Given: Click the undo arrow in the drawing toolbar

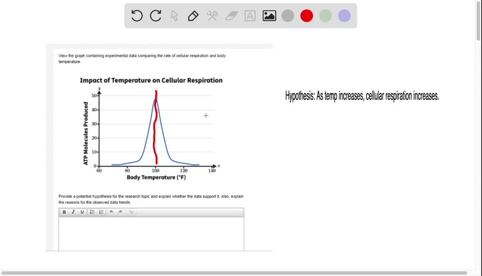Looking at the screenshot, I should (x=136, y=16).
